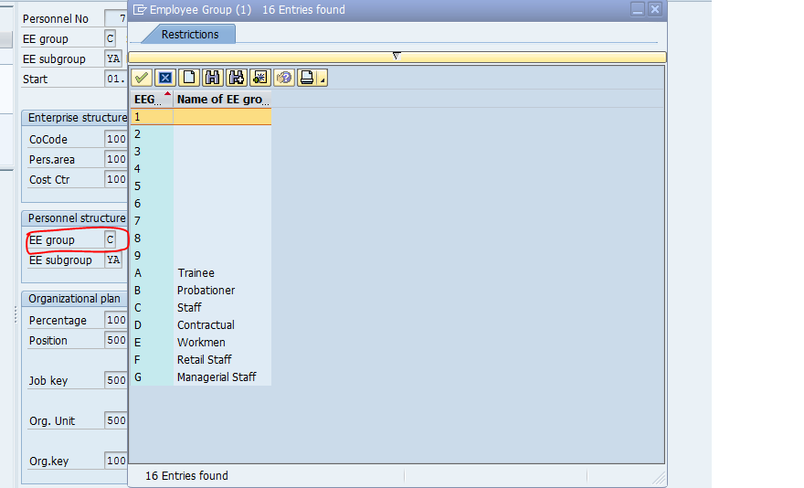This screenshot has width=804, height=488.
Task: Open the Employee Group dialog title menu icon
Action: pyautogui.click(x=140, y=9)
